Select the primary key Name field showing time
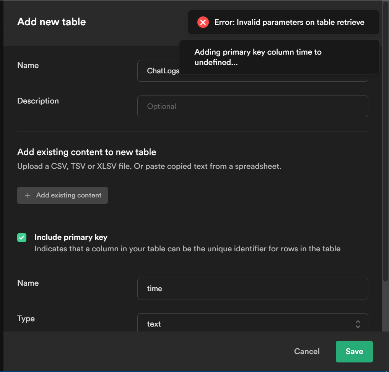Image resolution: width=389 pixels, height=372 pixels. coord(252,288)
